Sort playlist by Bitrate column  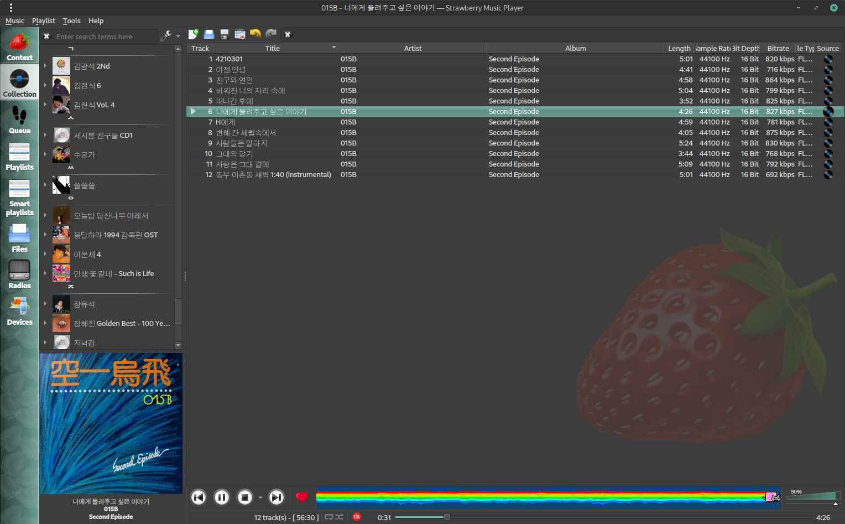[x=778, y=48]
